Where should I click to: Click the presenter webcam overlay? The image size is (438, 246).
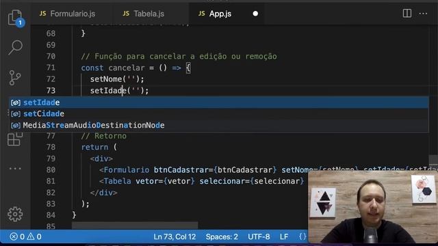point(373,207)
